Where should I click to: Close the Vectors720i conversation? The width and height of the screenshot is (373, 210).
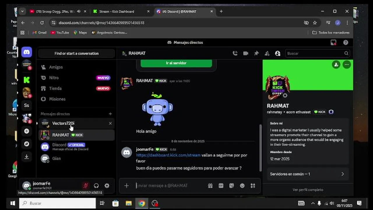click(x=110, y=123)
